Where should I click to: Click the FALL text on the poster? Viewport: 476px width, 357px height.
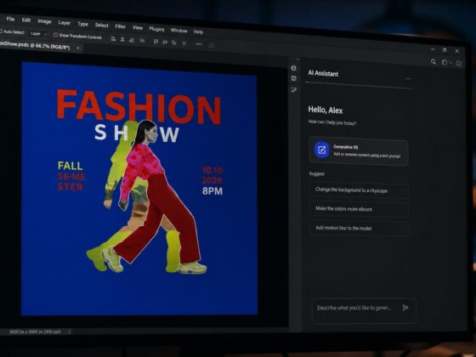click(70, 166)
